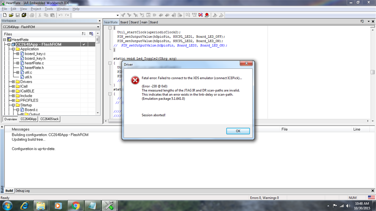
Task: Select board_key.h in the file tree
Action: (35, 58)
